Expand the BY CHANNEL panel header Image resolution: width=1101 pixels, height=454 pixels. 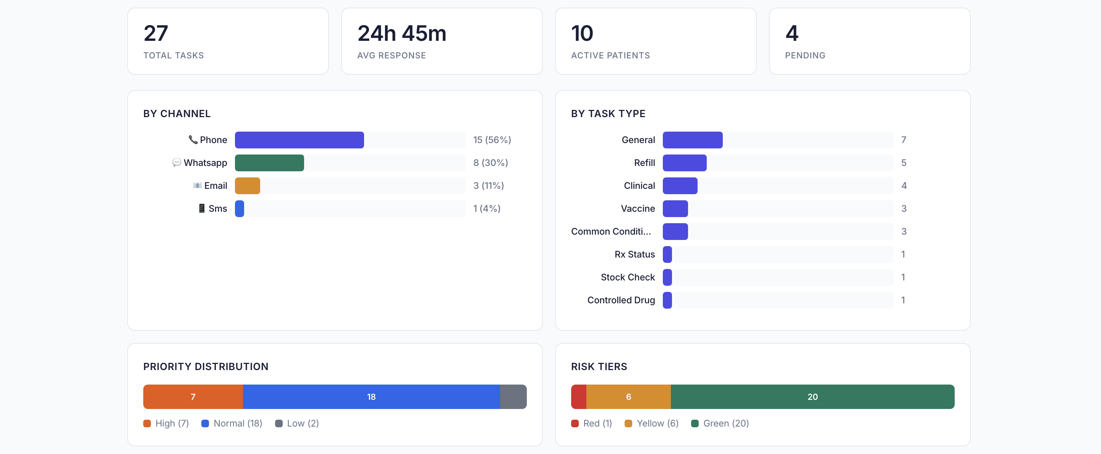tap(176, 114)
